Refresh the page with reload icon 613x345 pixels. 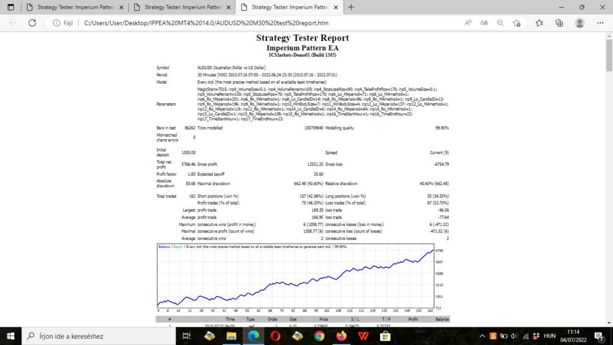[x=32, y=23]
